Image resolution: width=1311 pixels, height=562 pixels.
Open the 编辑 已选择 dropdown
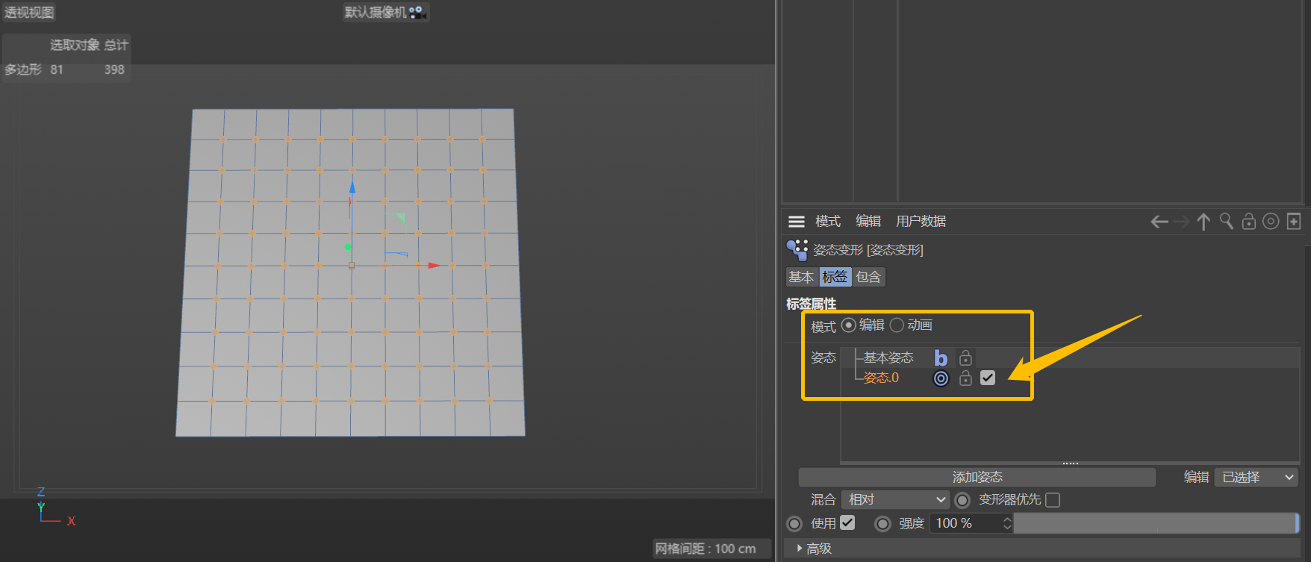pyautogui.click(x=1256, y=477)
